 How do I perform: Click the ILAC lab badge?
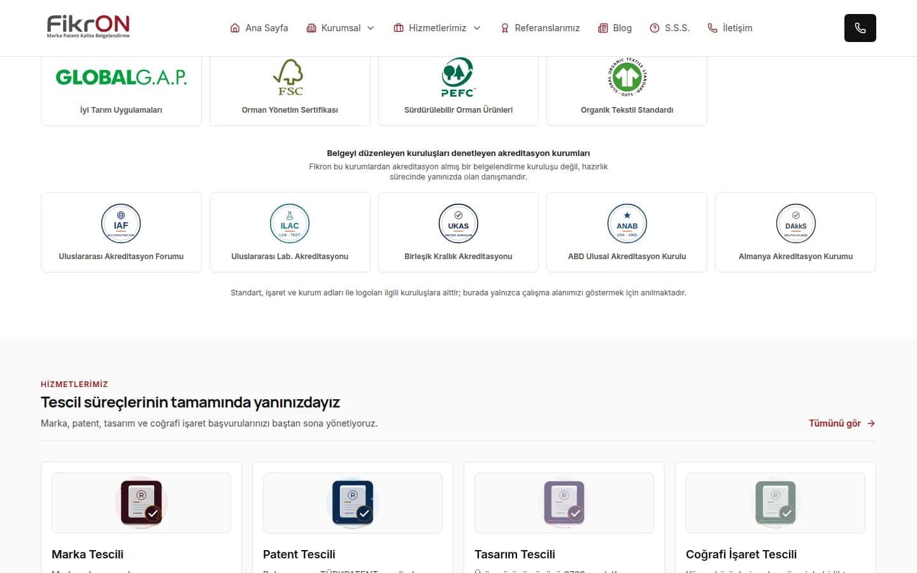(290, 223)
